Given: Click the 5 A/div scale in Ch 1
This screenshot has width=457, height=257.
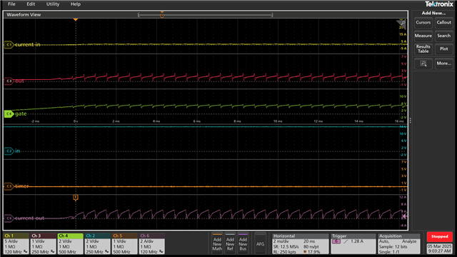Looking at the screenshot, I should point(11,241).
